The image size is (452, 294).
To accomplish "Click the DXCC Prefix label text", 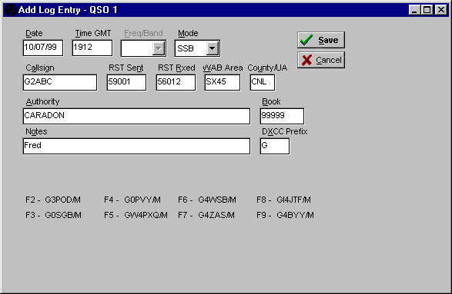I will 284,131.
